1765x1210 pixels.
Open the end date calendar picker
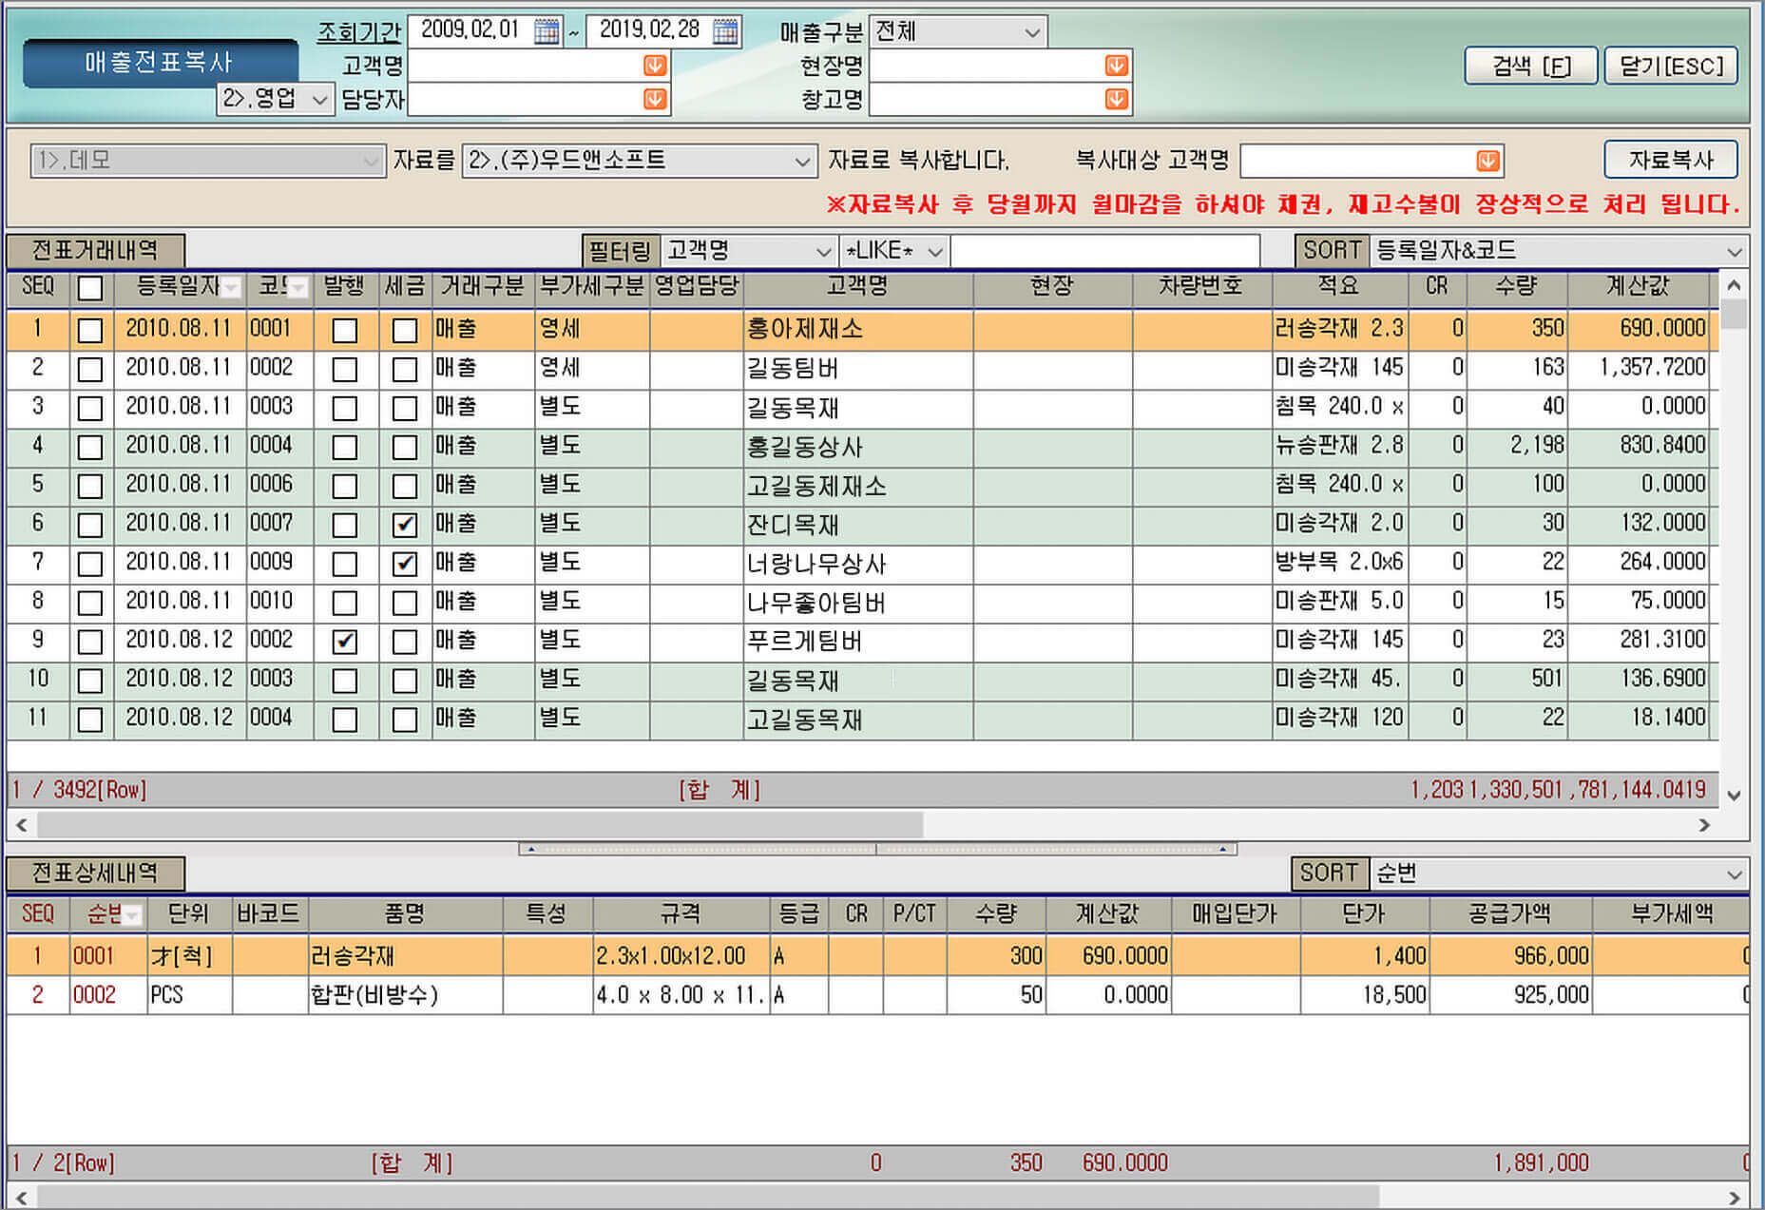(725, 31)
